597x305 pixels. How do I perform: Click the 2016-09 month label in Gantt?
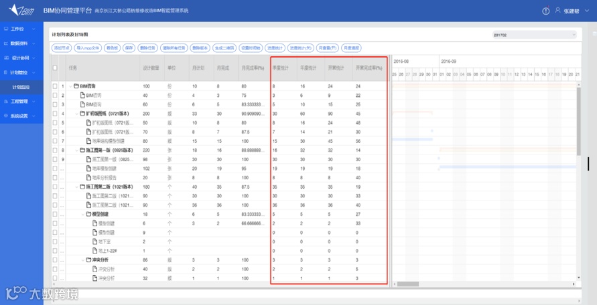448,61
